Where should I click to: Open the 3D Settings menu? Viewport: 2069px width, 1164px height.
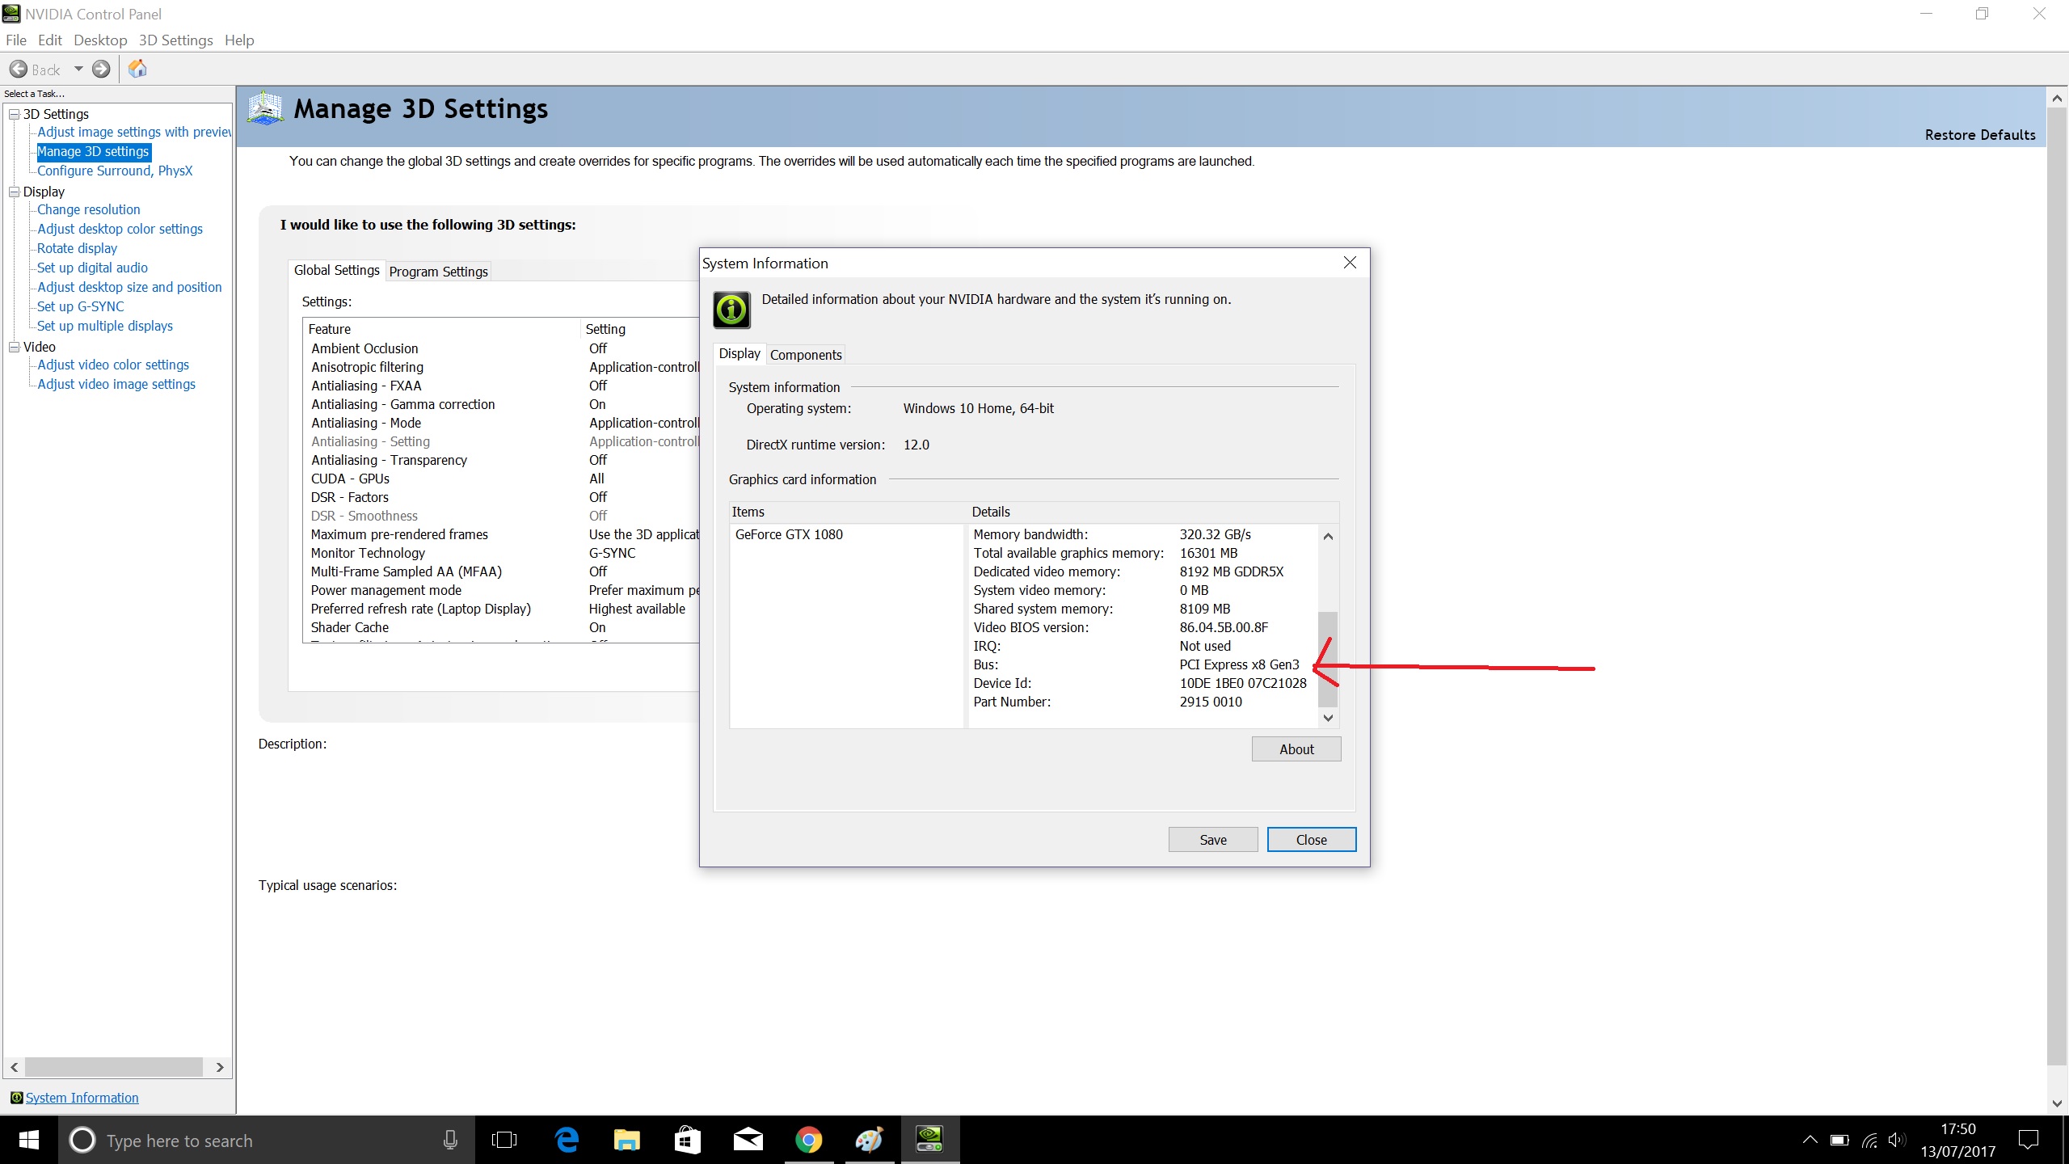pyautogui.click(x=175, y=40)
